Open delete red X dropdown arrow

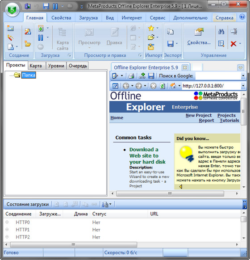(x=240, y=44)
